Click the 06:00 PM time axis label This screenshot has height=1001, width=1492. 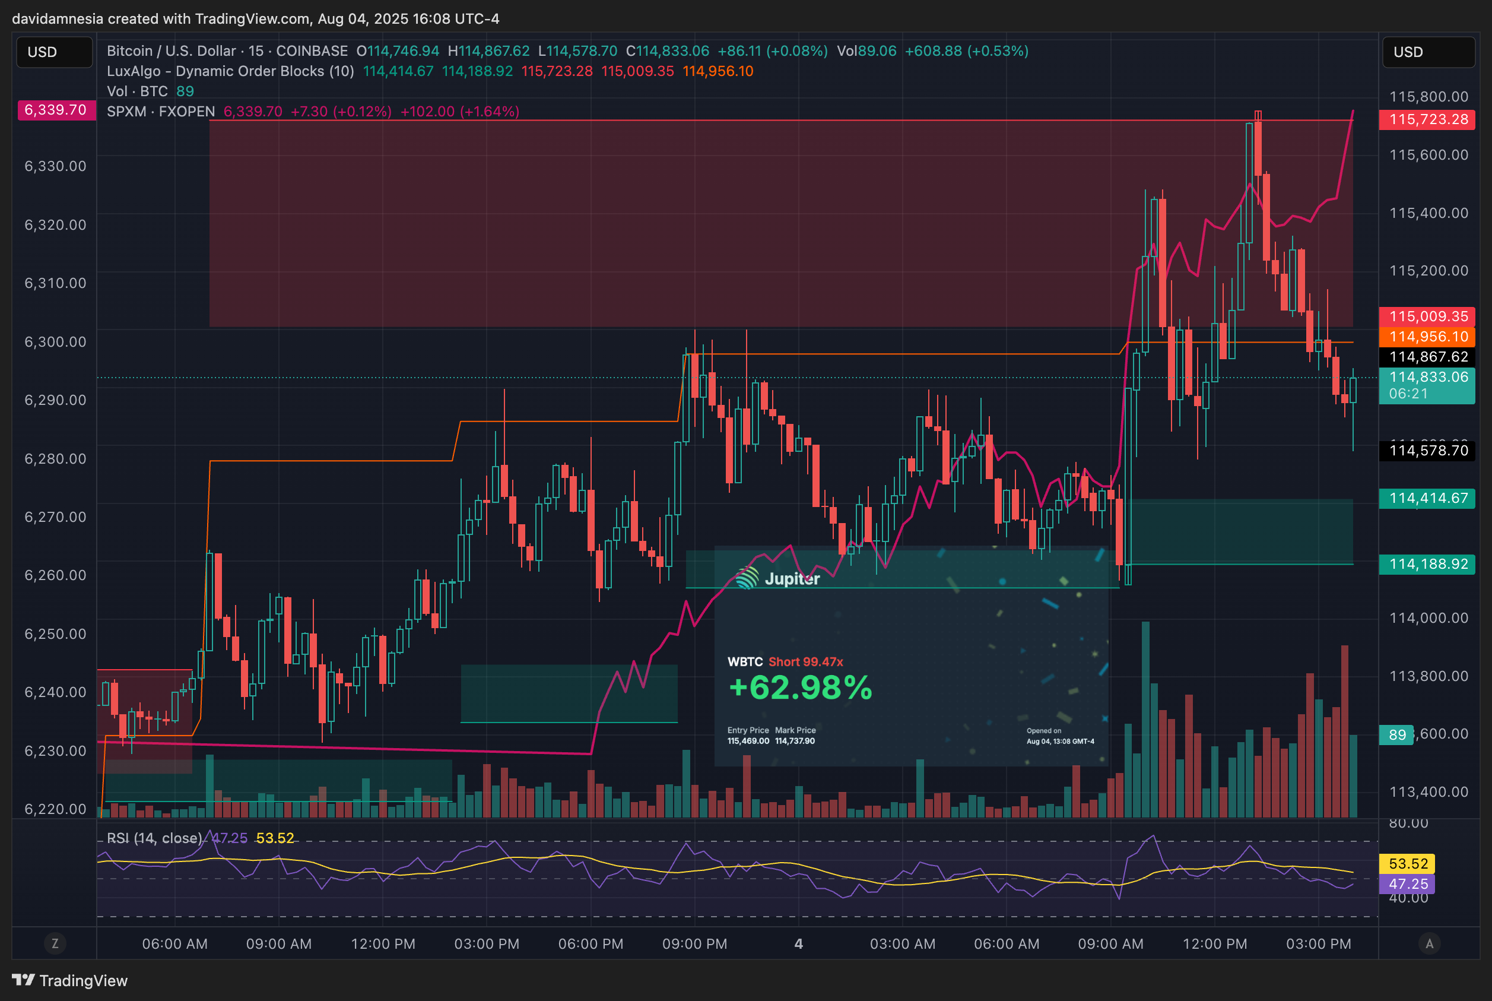point(591,943)
